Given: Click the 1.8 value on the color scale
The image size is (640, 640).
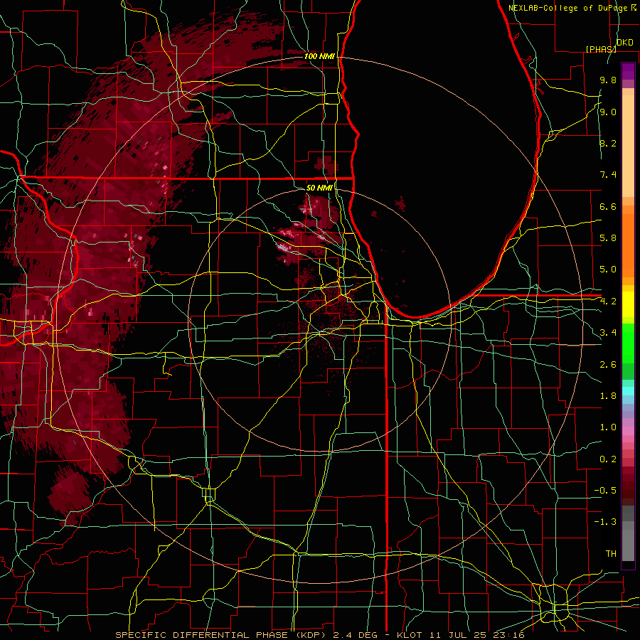Looking at the screenshot, I should tap(608, 396).
